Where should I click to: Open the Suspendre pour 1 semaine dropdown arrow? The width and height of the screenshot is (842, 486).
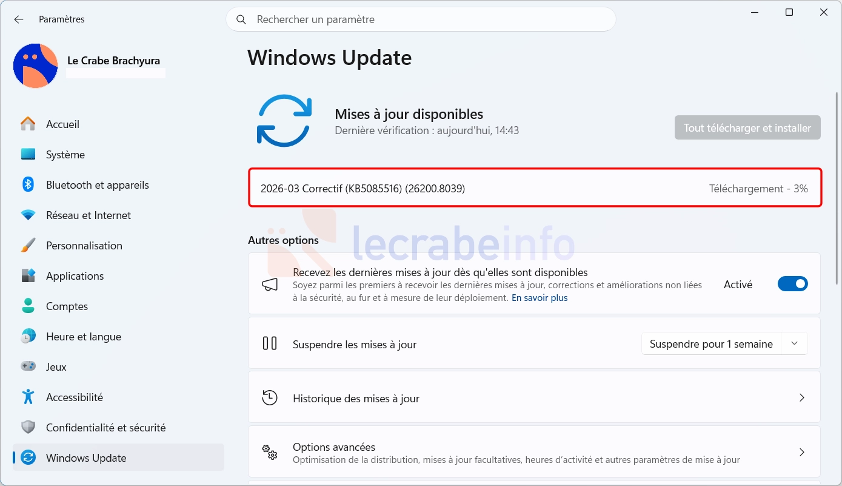[794, 343]
